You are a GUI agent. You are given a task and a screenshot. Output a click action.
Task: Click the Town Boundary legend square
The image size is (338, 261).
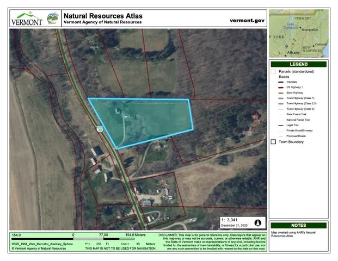pos(273,142)
